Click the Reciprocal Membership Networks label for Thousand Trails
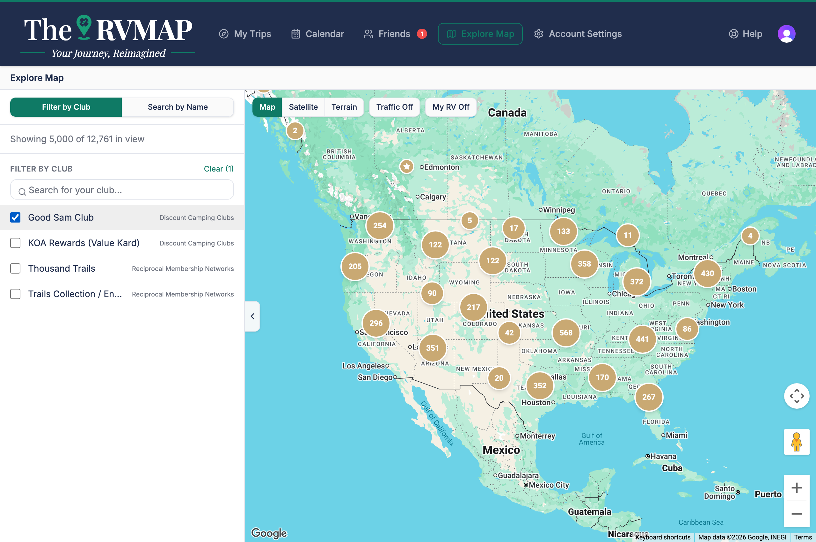 (x=183, y=268)
